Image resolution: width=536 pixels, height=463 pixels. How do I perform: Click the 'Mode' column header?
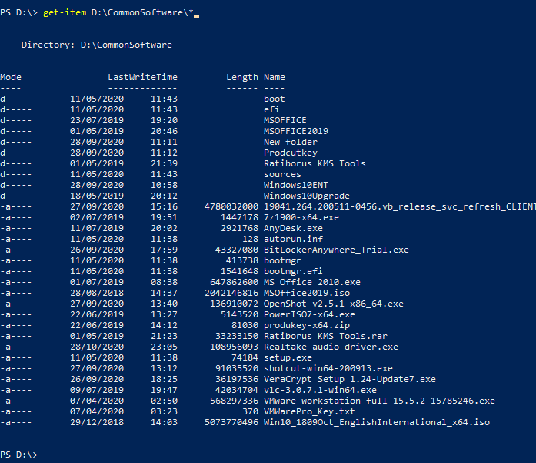pyautogui.click(x=11, y=77)
